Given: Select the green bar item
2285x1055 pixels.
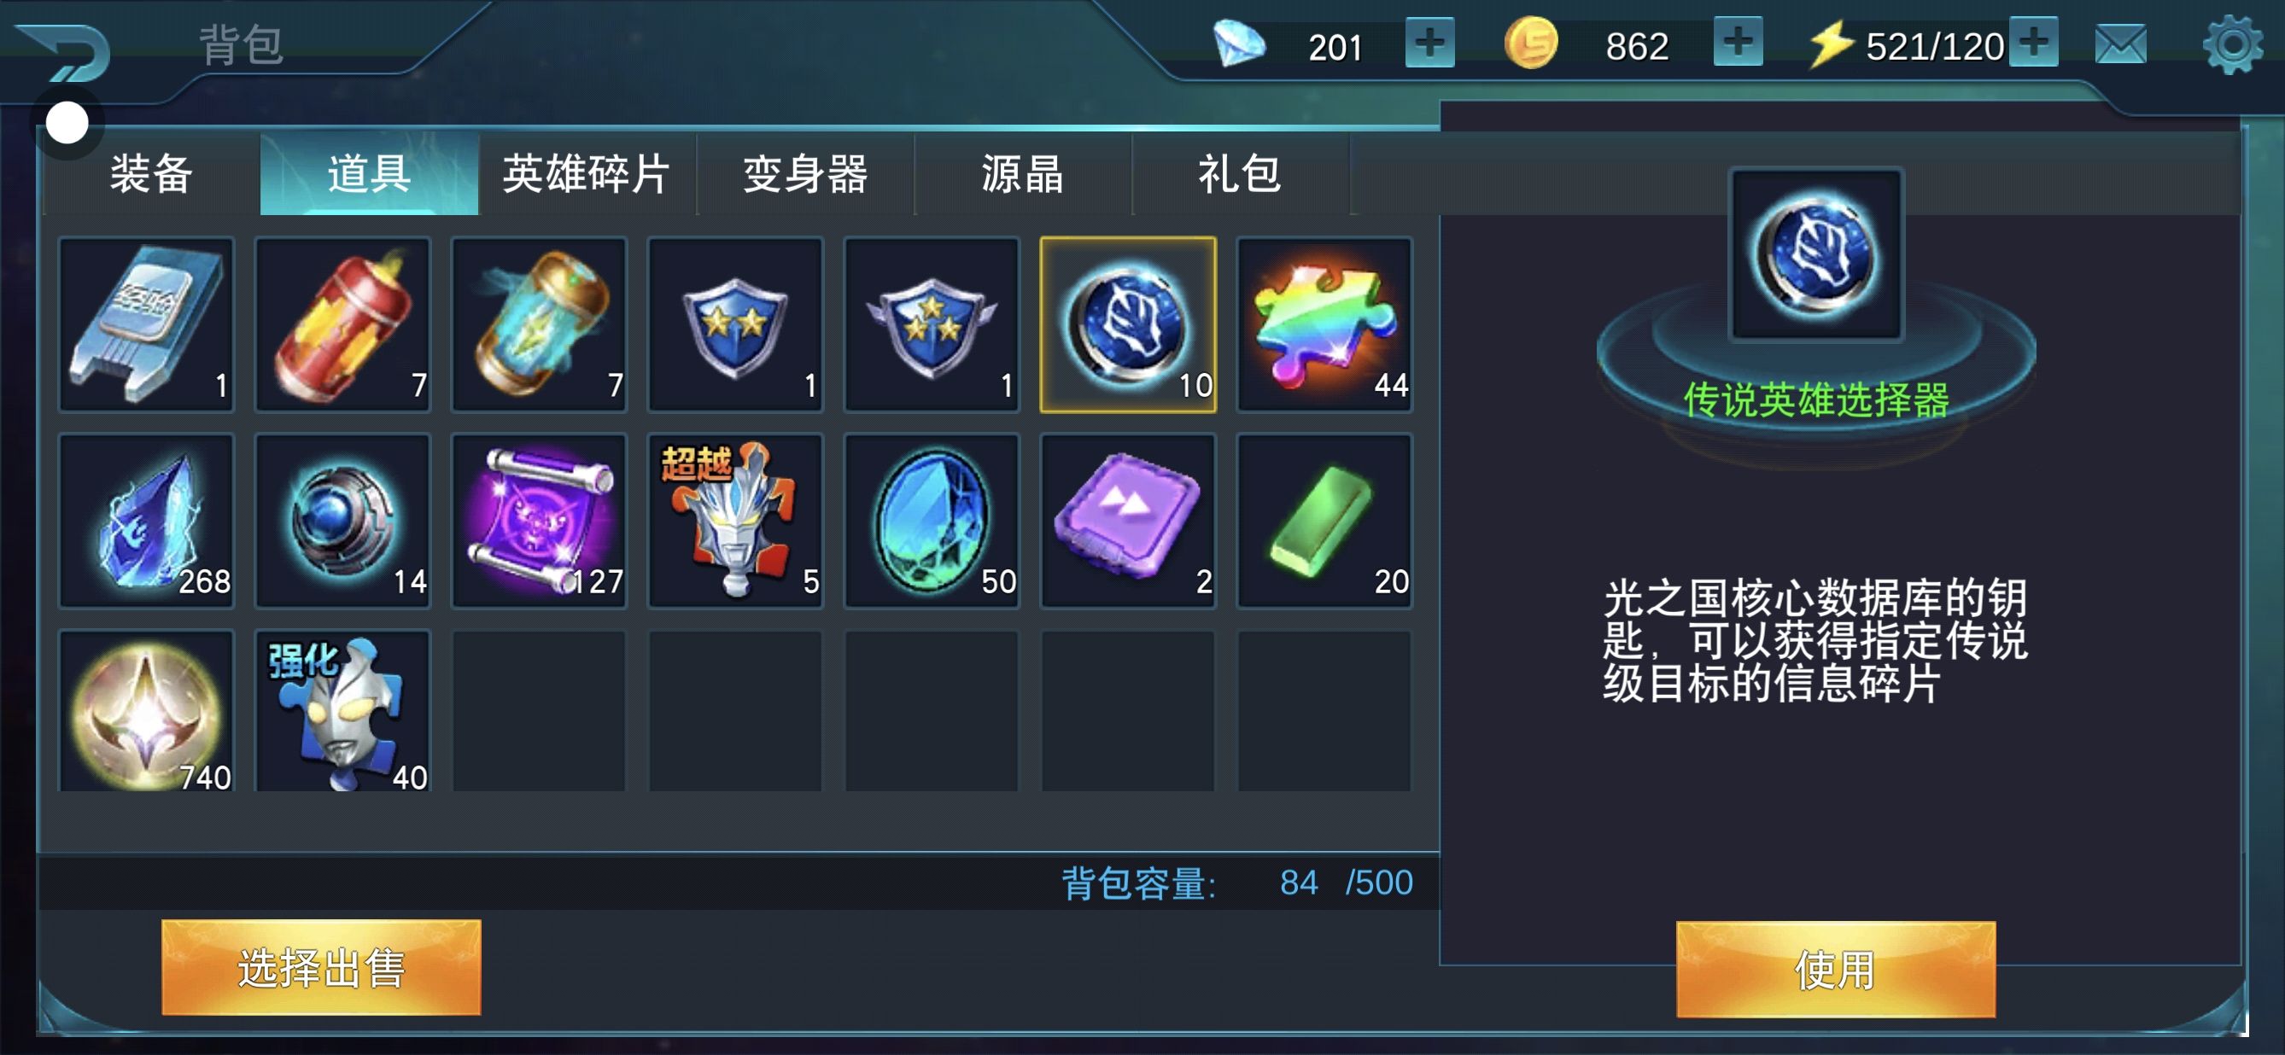Looking at the screenshot, I should (x=1324, y=522).
